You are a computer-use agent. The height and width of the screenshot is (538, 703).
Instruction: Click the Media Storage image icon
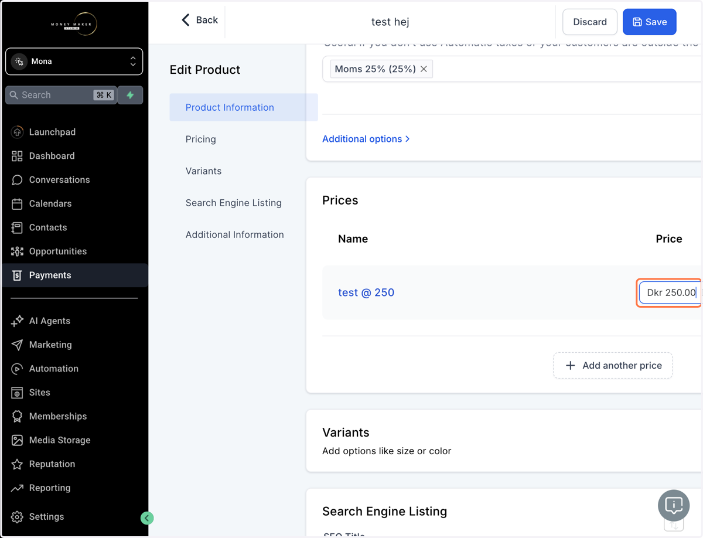click(17, 440)
